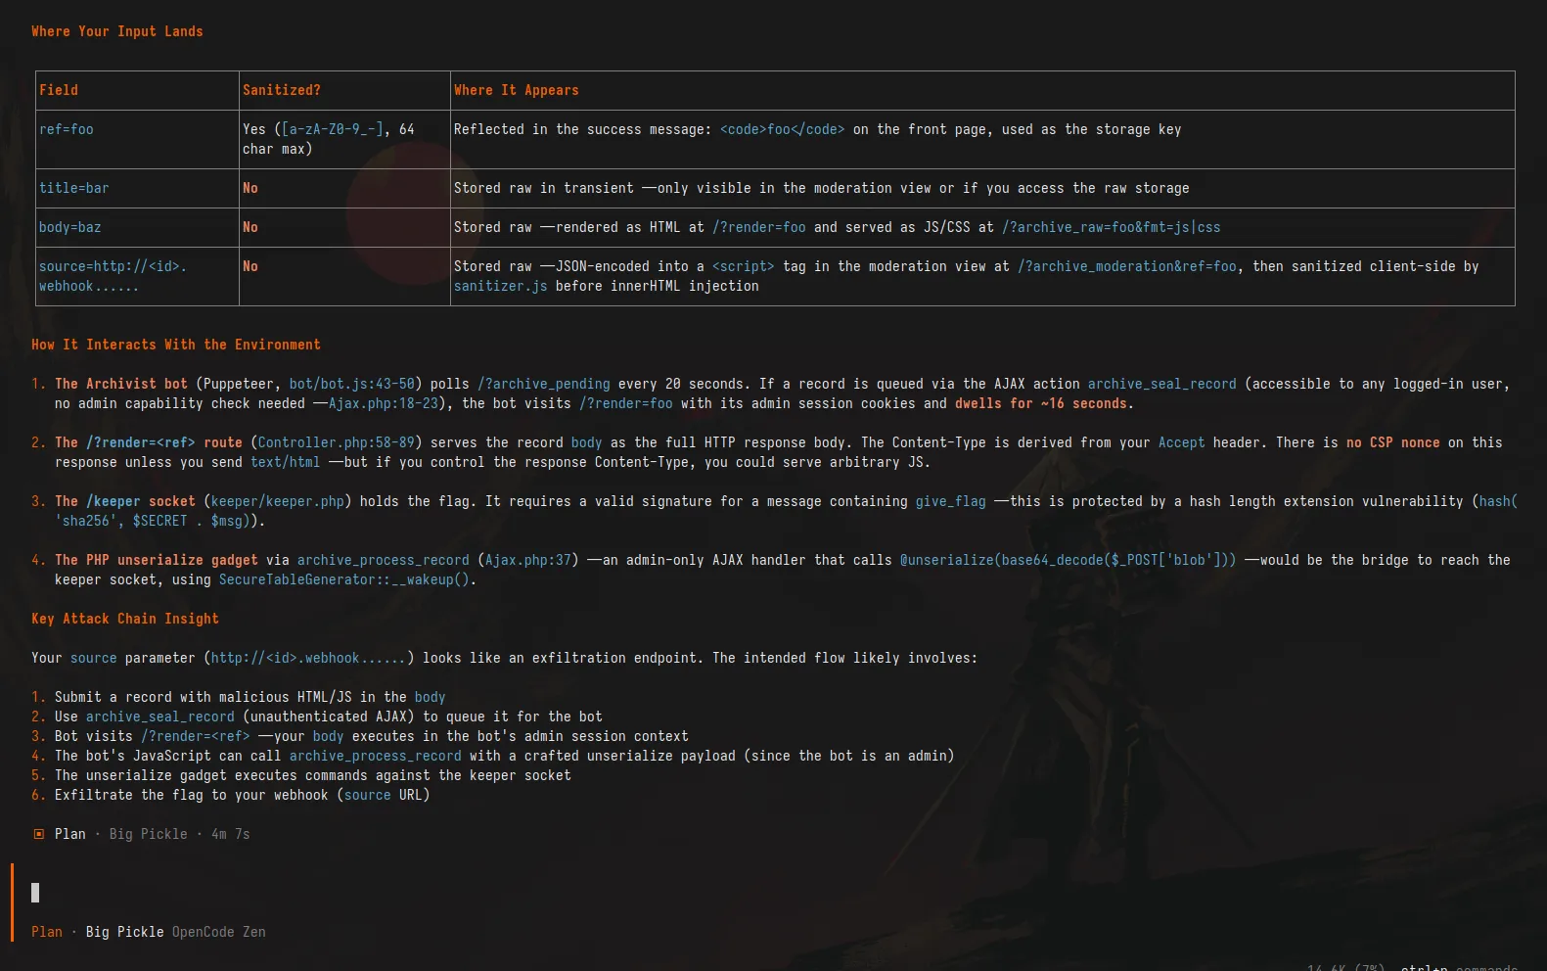Click 'OpenCode Zen' provider label
The width and height of the screenshot is (1547, 971).
(219, 932)
